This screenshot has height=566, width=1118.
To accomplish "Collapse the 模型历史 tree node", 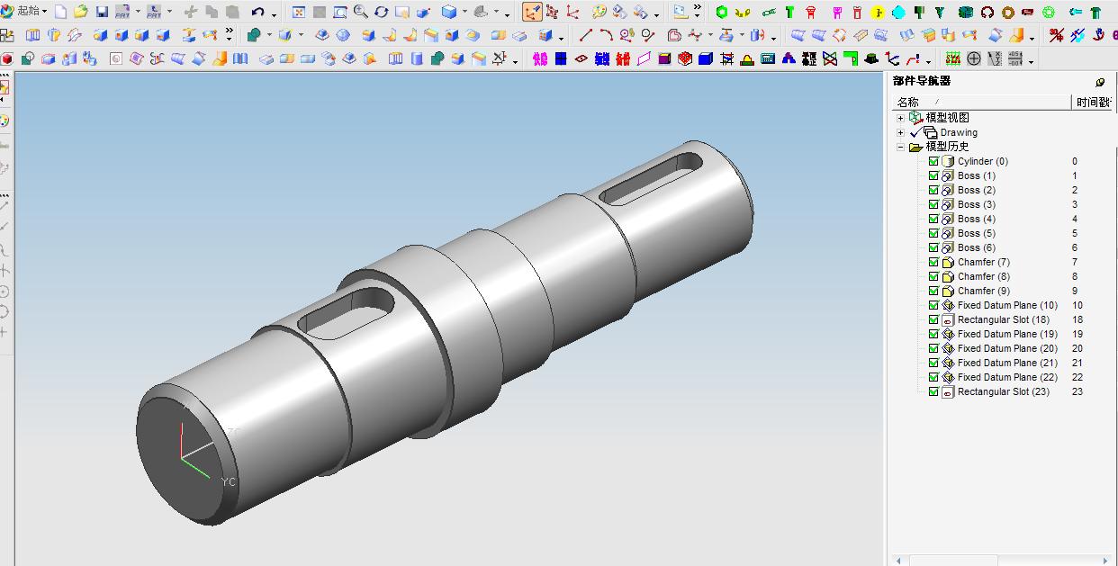I will click(900, 147).
